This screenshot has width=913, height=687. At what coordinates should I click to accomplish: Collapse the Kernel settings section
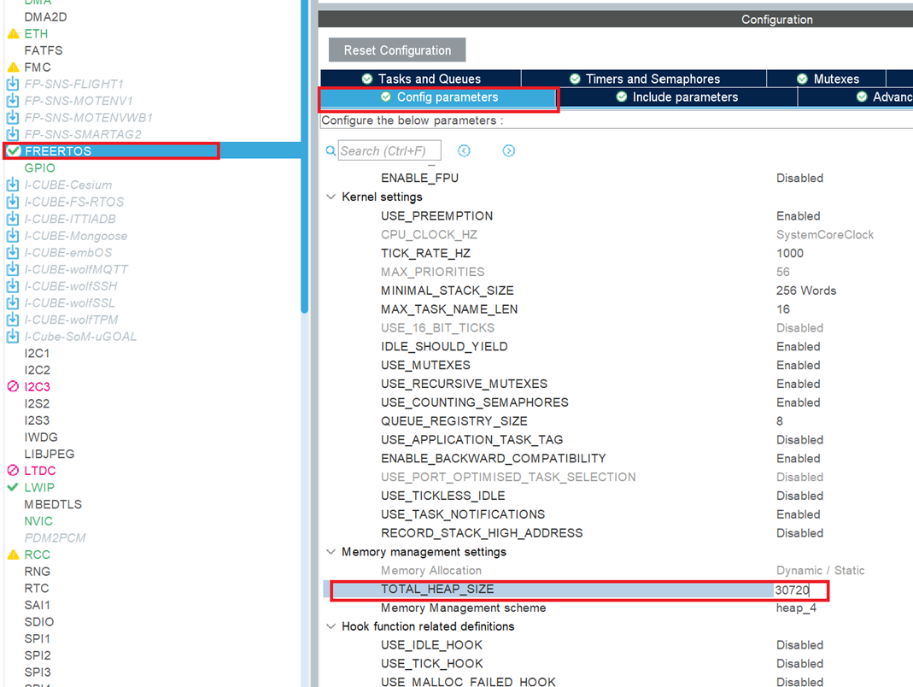click(331, 195)
